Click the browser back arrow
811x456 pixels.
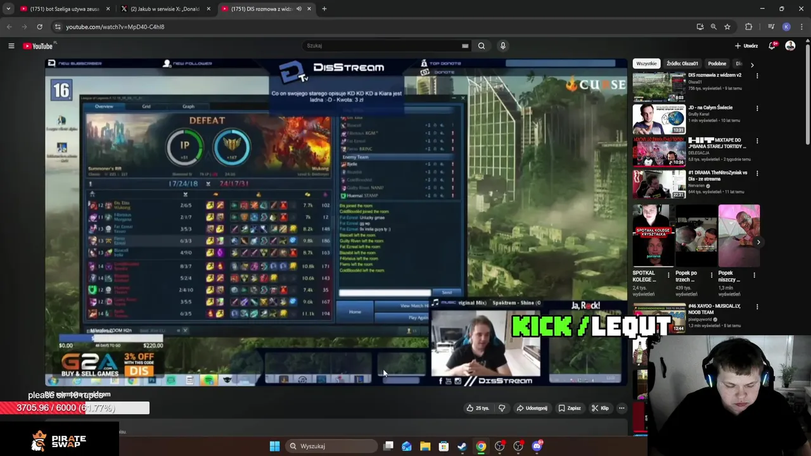9,27
